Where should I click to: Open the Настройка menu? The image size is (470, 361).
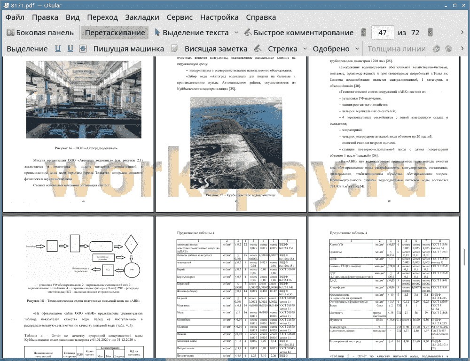tap(219, 17)
